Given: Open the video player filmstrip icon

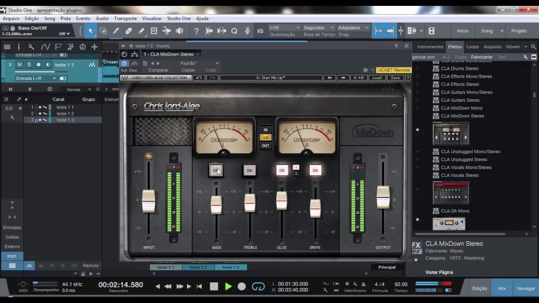Looking at the screenshot, I should point(432,31).
